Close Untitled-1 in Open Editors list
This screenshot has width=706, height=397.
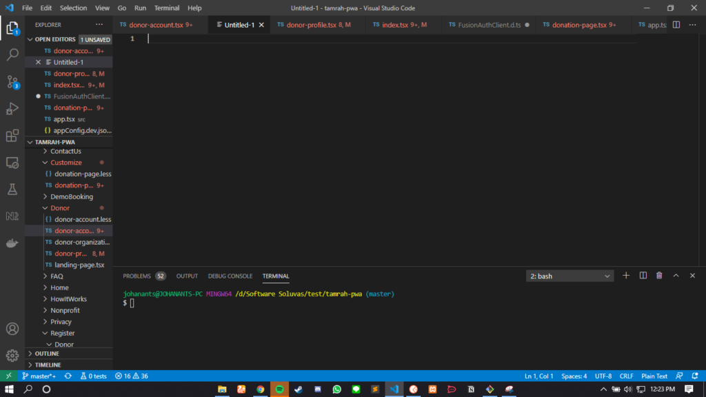coord(39,62)
